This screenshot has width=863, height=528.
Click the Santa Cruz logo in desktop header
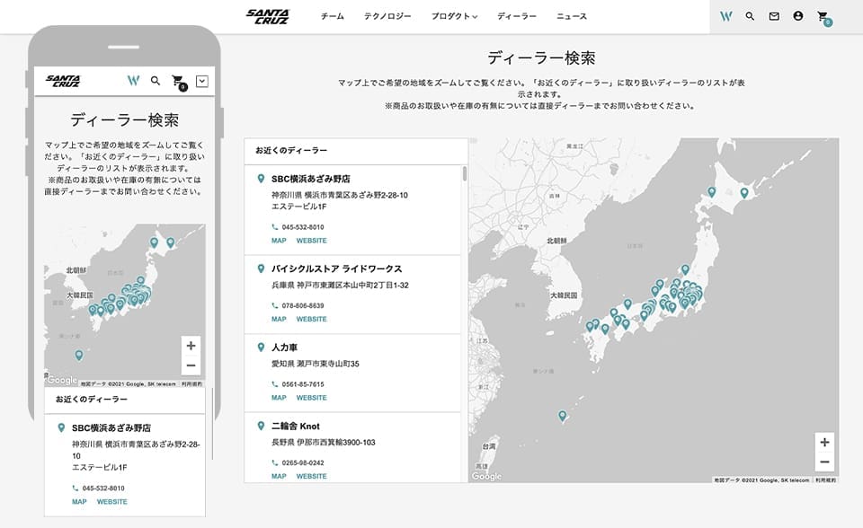pos(268,16)
